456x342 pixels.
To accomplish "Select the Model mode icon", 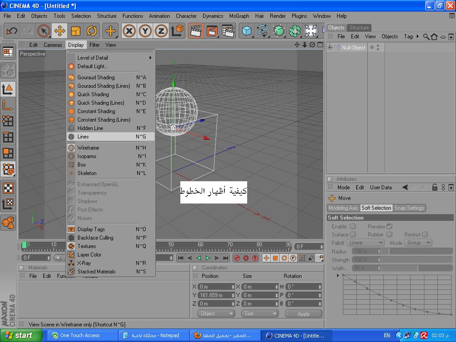I will click(8, 89).
